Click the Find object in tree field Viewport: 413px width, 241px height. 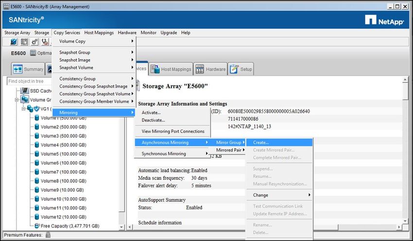(x=29, y=81)
